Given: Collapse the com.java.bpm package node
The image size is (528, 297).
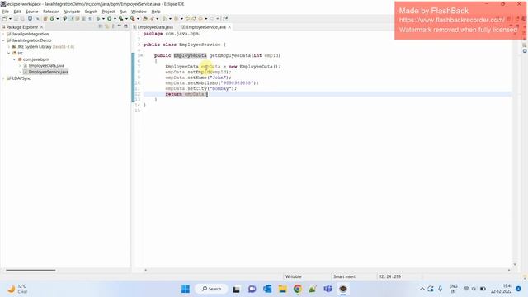Looking at the screenshot, I should 15,59.
